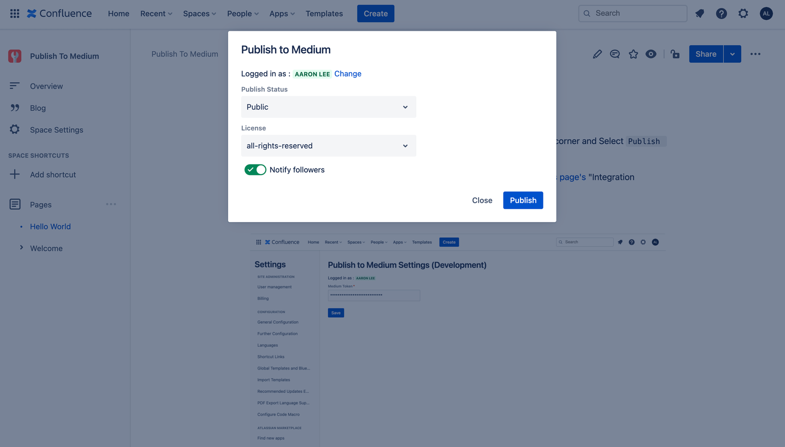This screenshot has width=785, height=447.
Task: Click the edit pencil icon
Action: click(597, 54)
